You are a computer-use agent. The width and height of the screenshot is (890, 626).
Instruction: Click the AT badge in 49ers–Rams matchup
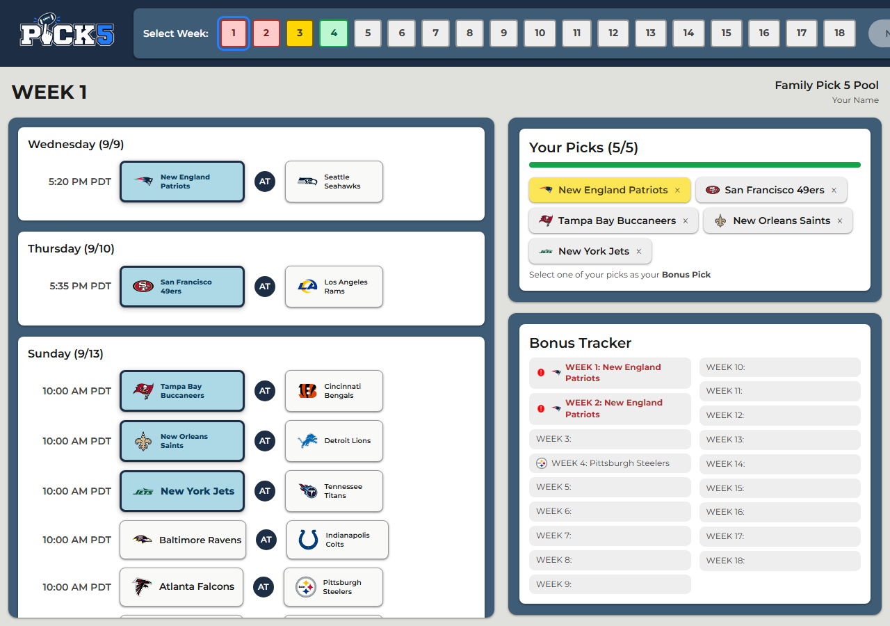click(x=265, y=286)
